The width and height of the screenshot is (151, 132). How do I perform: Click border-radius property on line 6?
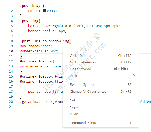(41, 31)
